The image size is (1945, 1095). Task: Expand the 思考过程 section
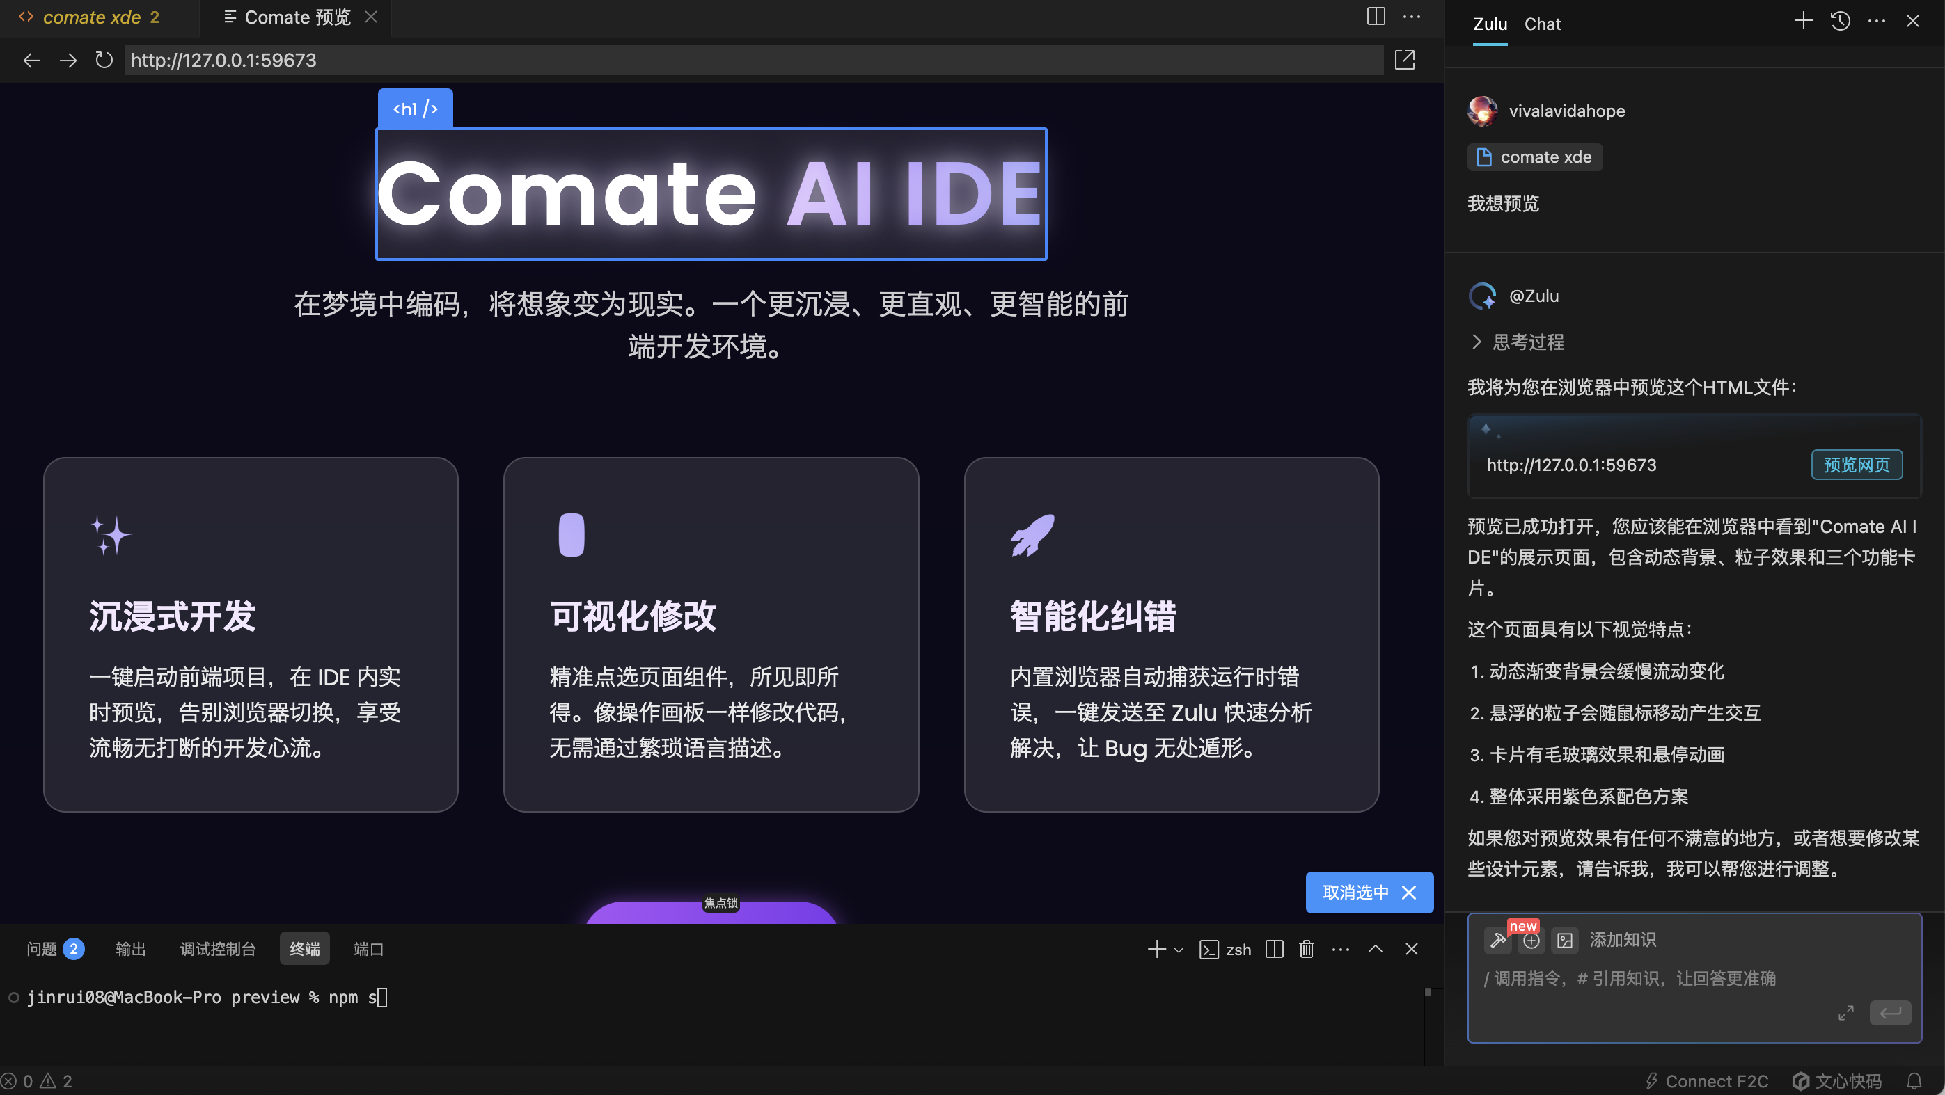coord(1517,342)
